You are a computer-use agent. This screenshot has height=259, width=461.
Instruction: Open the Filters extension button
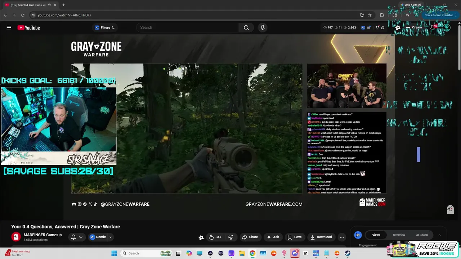pos(104,28)
